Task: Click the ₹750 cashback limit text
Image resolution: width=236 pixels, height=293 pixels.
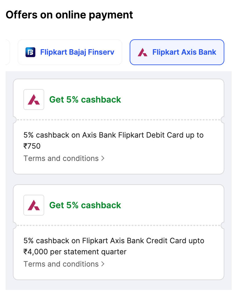Action: click(x=32, y=146)
